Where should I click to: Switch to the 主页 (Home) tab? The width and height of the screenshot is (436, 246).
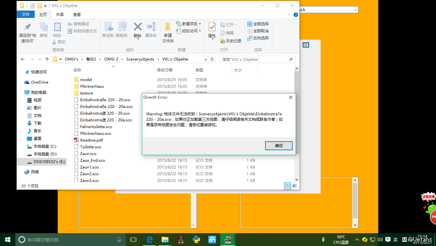(x=43, y=14)
